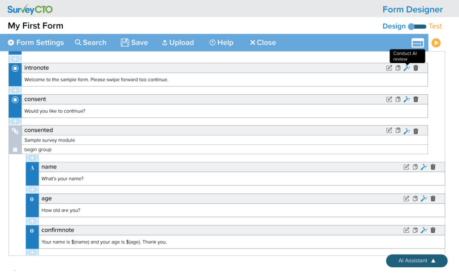Edit the consent question with the pencil icon
The image size is (459, 274).
click(389, 99)
